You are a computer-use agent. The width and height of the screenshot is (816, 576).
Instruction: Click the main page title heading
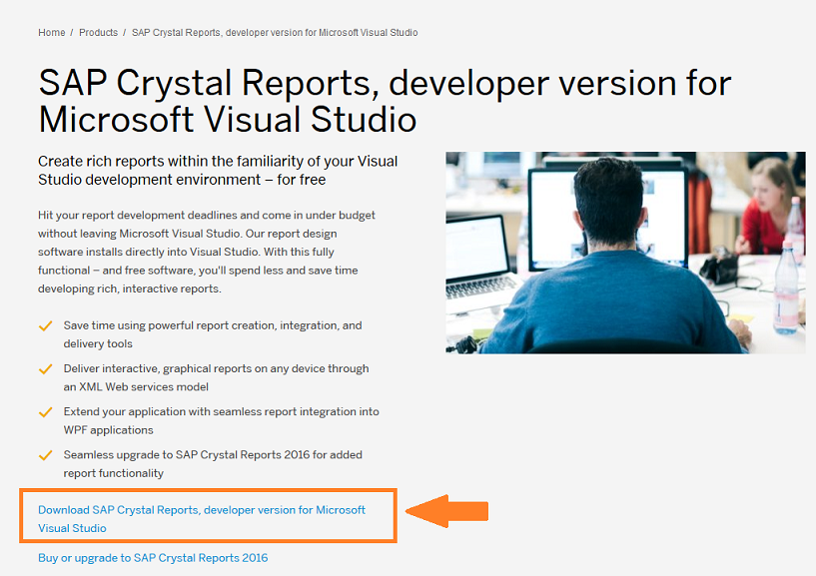click(x=386, y=101)
